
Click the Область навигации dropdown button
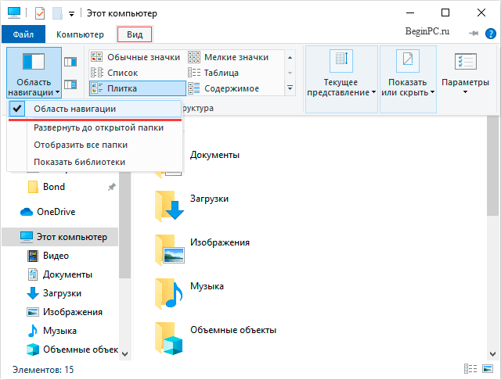click(34, 73)
